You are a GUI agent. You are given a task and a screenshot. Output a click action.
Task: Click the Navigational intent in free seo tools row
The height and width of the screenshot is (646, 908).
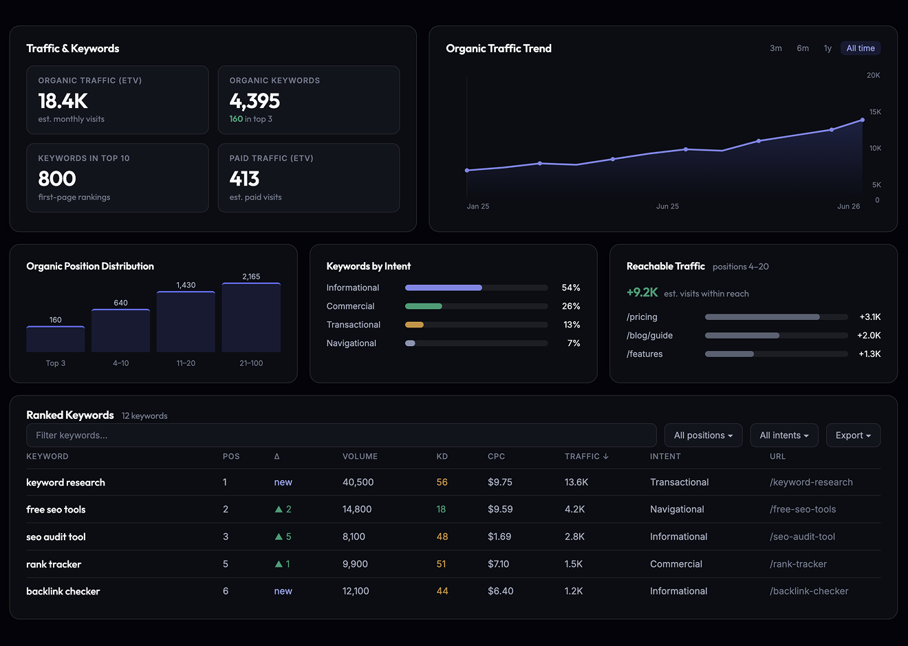click(677, 509)
